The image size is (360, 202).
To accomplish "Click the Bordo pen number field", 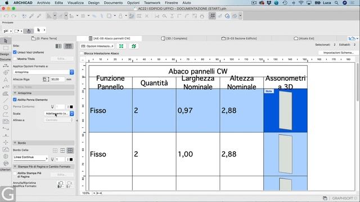I will 60,159.
